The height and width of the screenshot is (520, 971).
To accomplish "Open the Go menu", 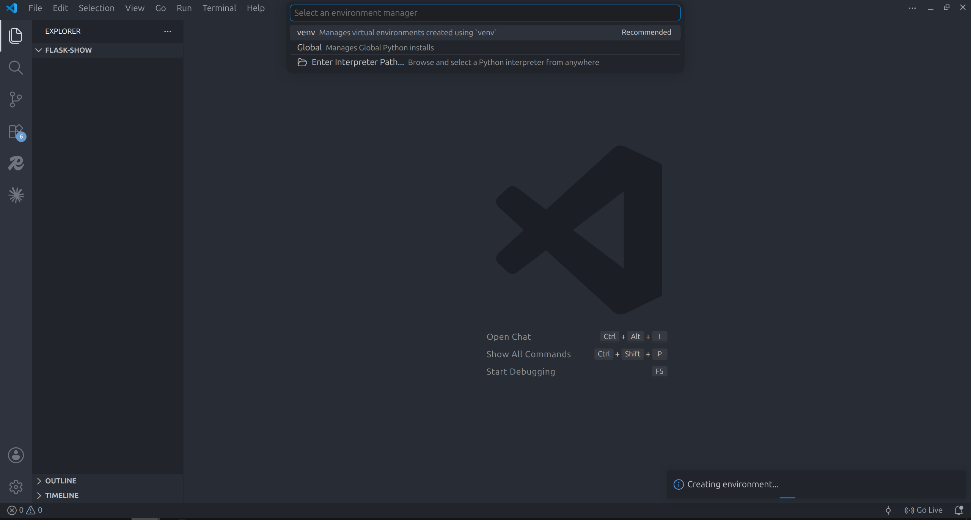I will pos(160,8).
